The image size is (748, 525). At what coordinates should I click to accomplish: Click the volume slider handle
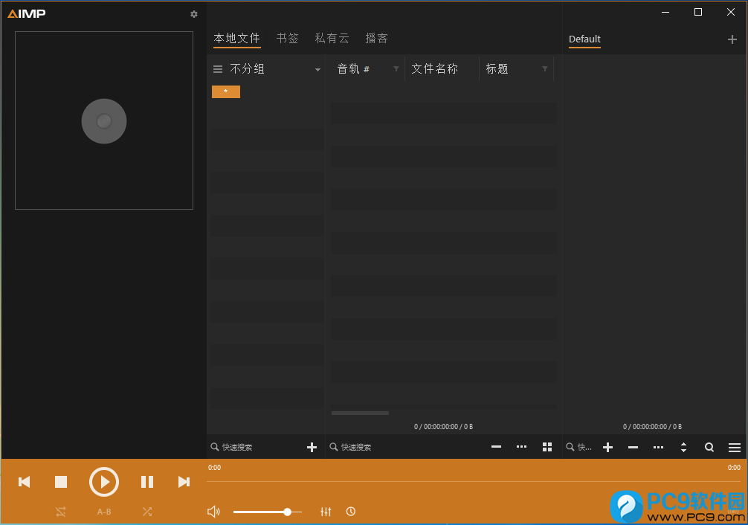coord(288,512)
